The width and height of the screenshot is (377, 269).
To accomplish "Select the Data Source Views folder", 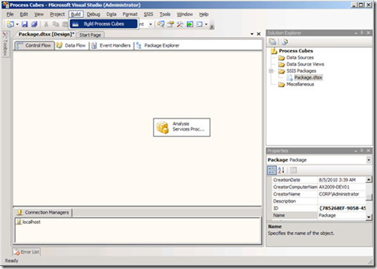I will tap(305, 64).
